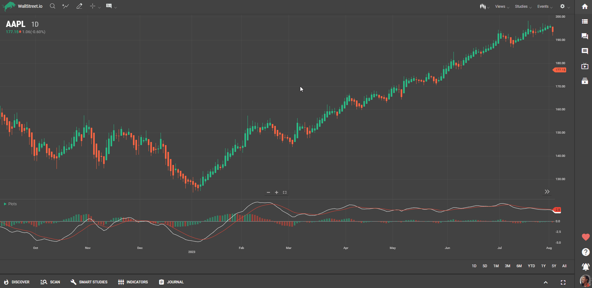592x288 pixels.
Task: Click the heart favorite icon
Action: coord(585,237)
